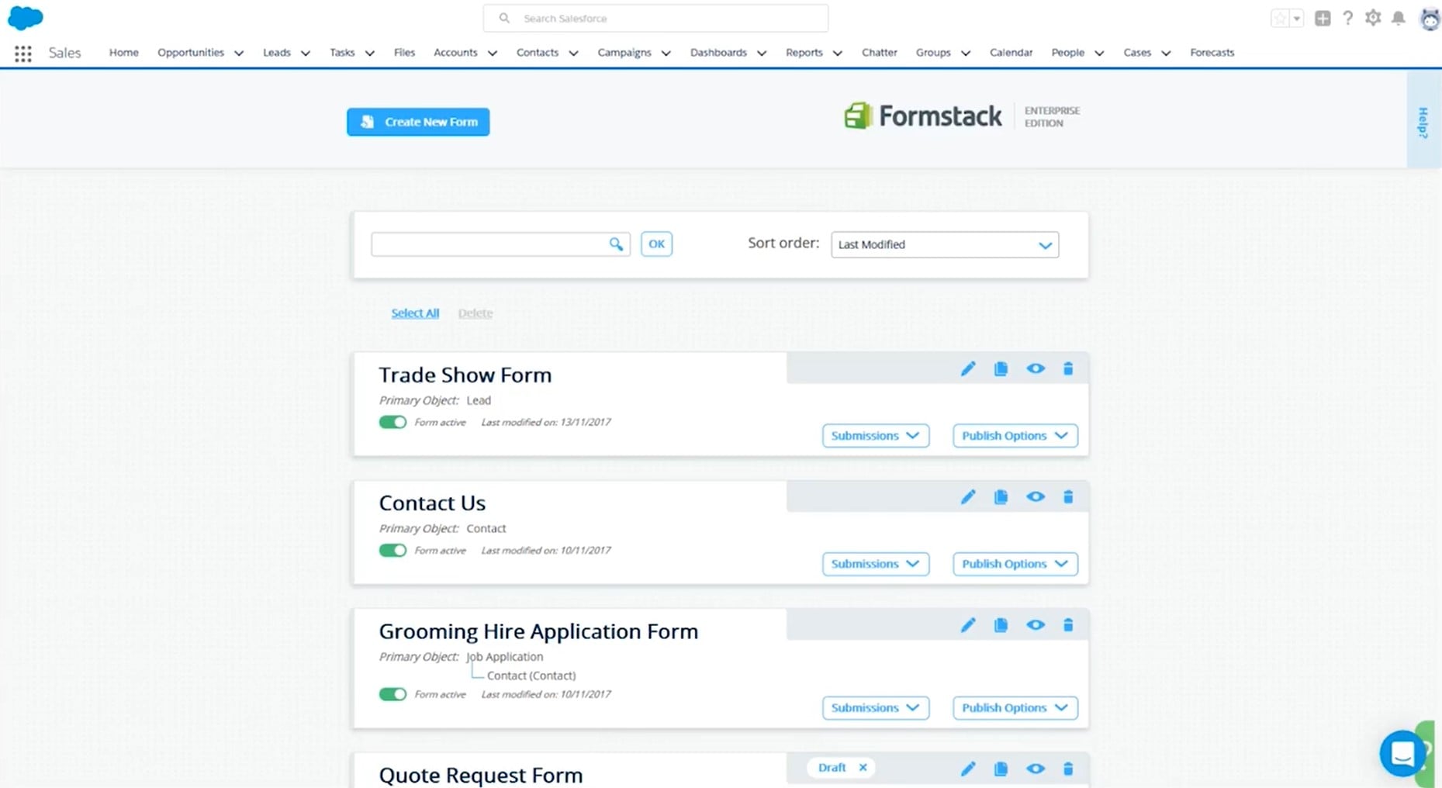This screenshot has width=1442, height=788.
Task: Click the Create New Form button
Action: point(418,122)
